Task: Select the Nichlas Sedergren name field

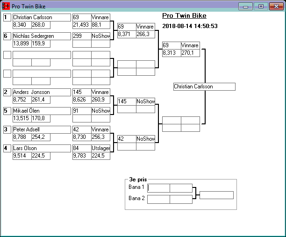Action: (42, 36)
